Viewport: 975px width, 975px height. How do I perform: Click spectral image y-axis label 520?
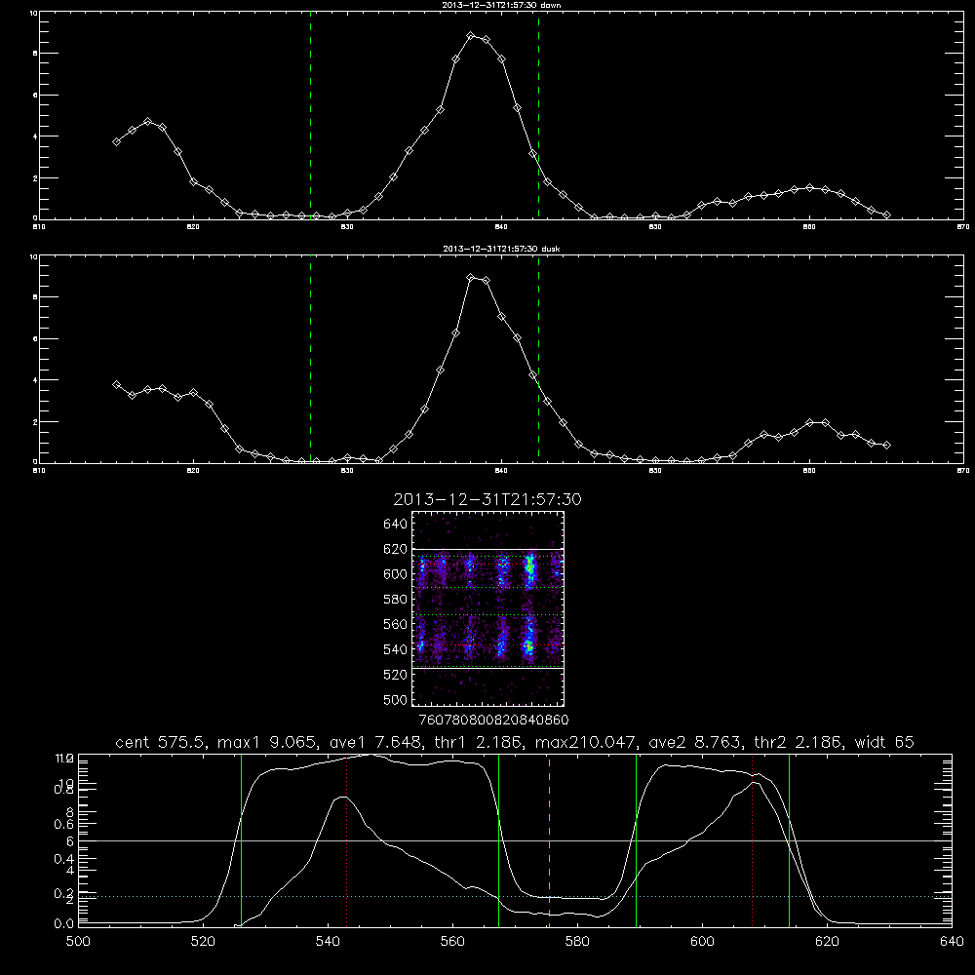395,675
